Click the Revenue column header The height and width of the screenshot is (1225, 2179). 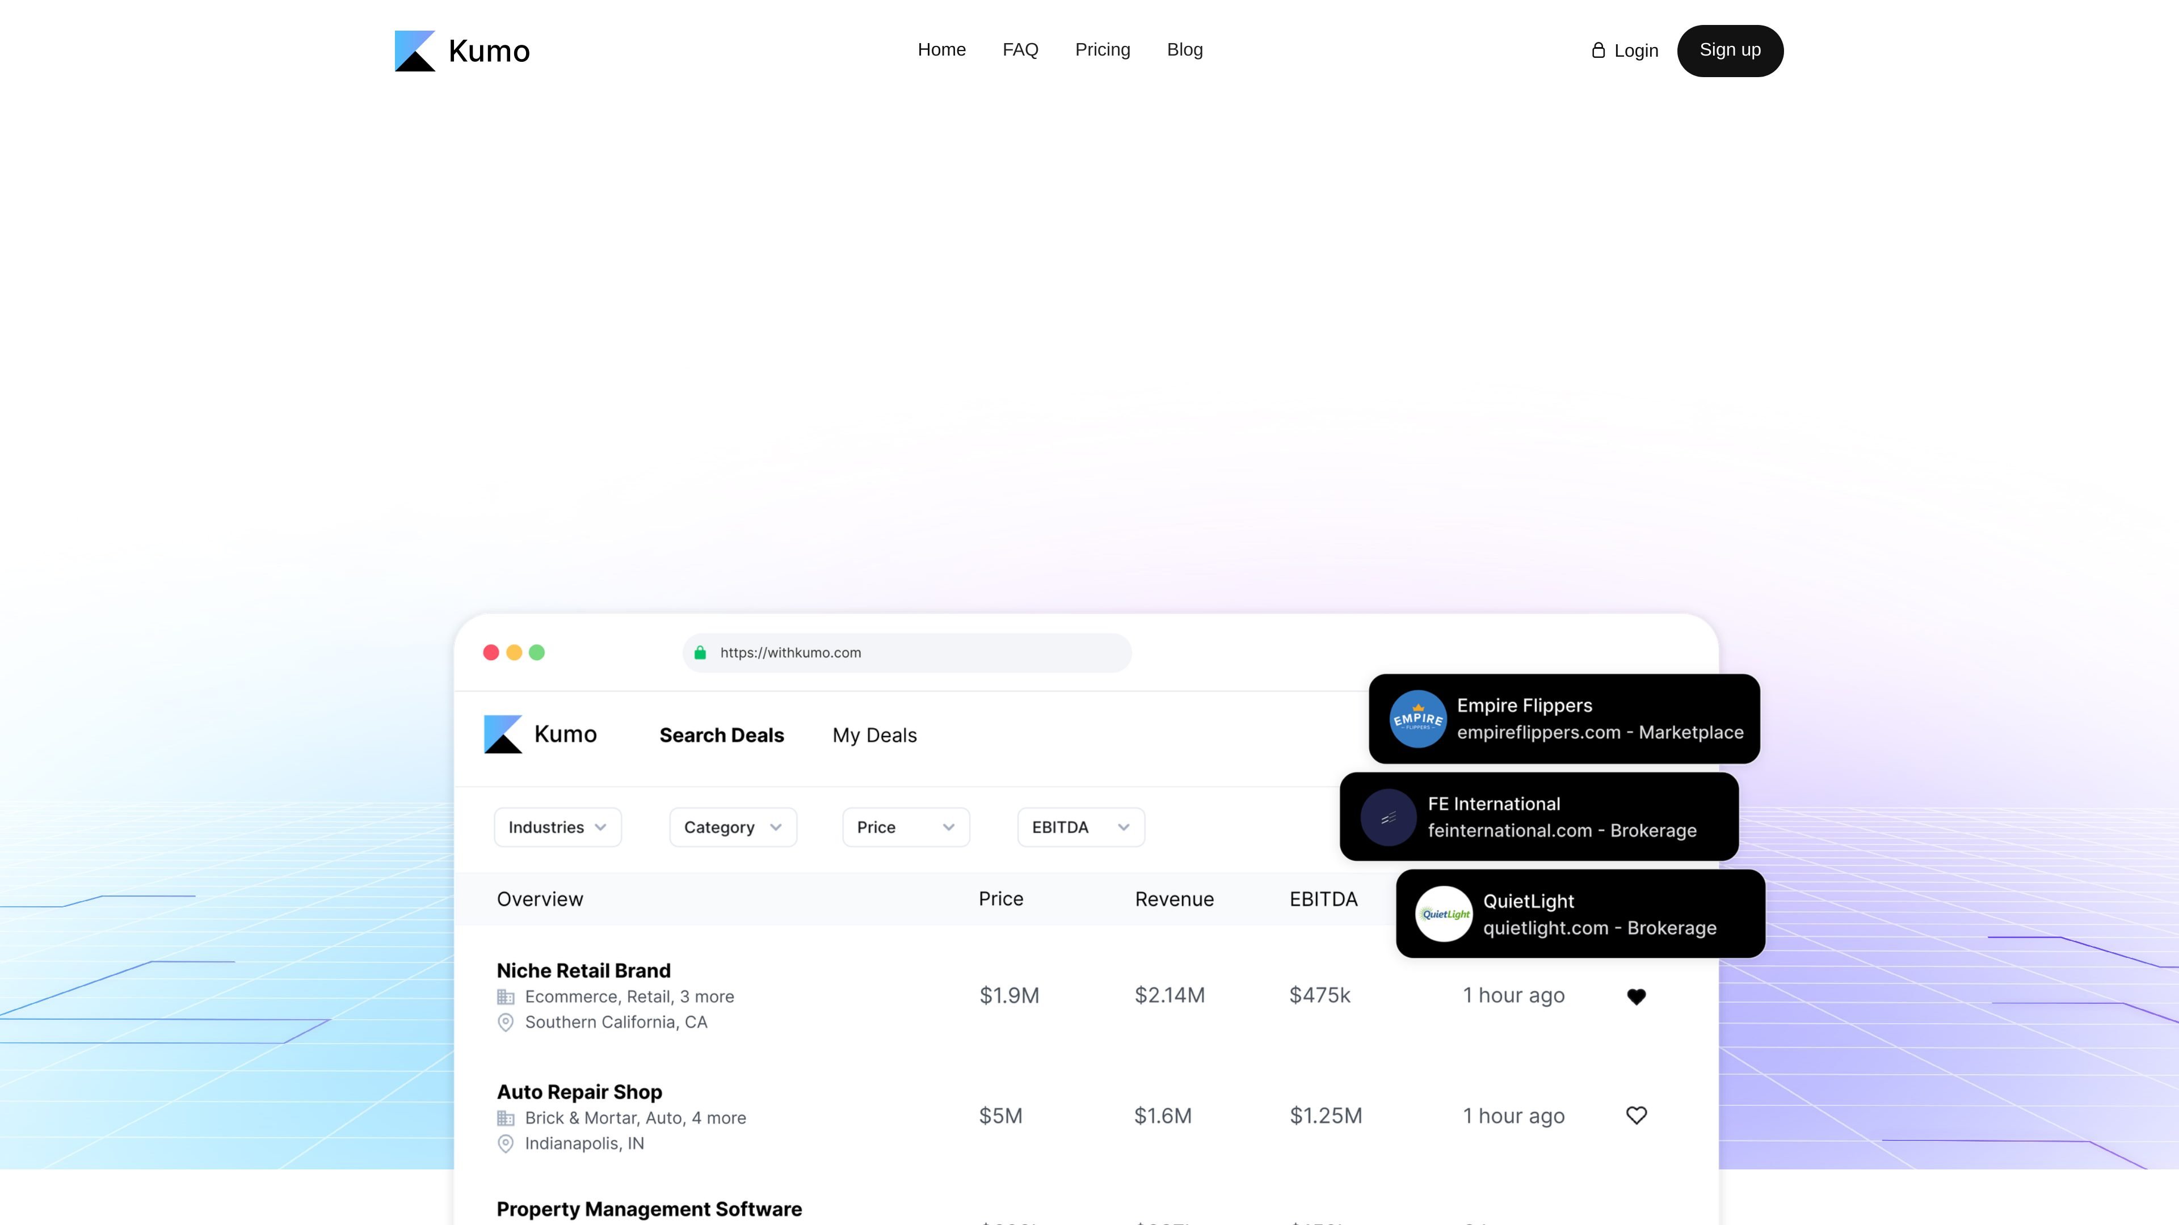(x=1174, y=899)
